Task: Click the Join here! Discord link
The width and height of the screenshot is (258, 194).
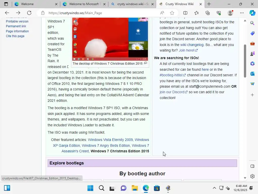Action: click(x=188, y=50)
